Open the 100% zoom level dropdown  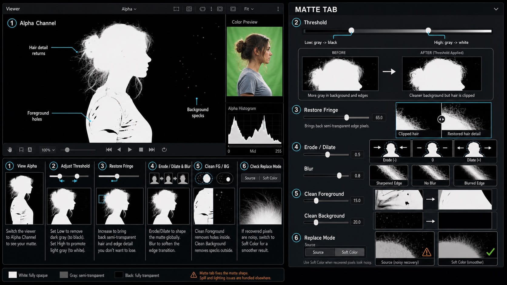click(x=48, y=150)
